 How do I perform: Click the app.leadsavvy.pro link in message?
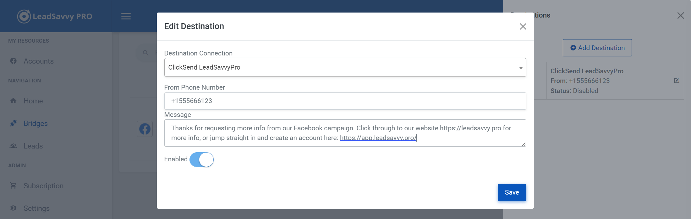(x=378, y=138)
